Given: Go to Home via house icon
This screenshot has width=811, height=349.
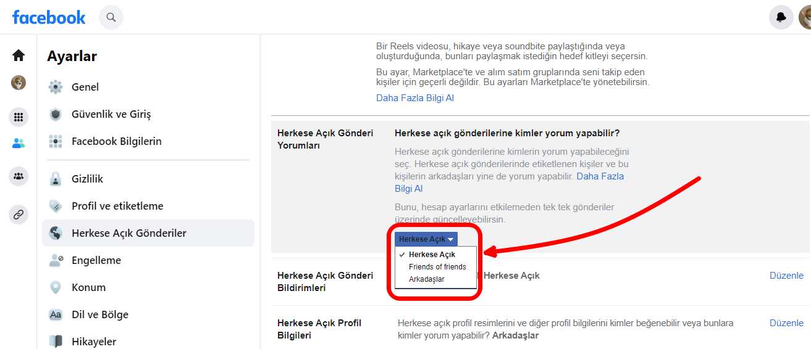Looking at the screenshot, I should click(19, 55).
